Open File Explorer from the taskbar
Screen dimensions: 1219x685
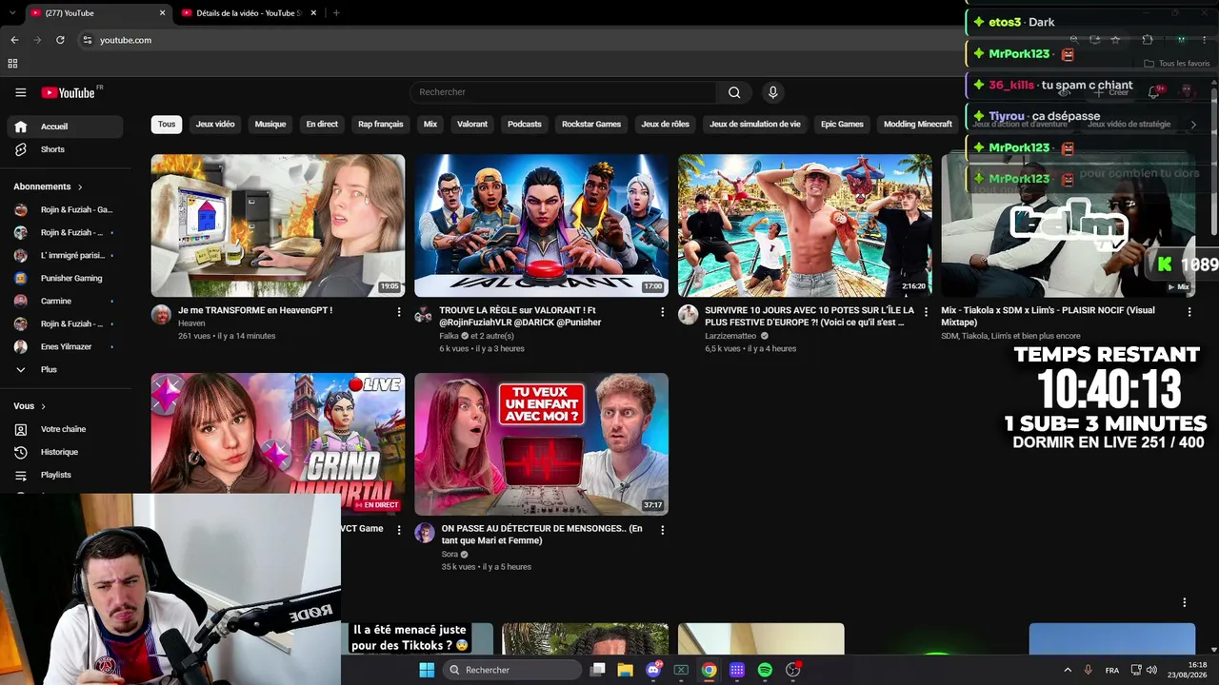[625, 670]
